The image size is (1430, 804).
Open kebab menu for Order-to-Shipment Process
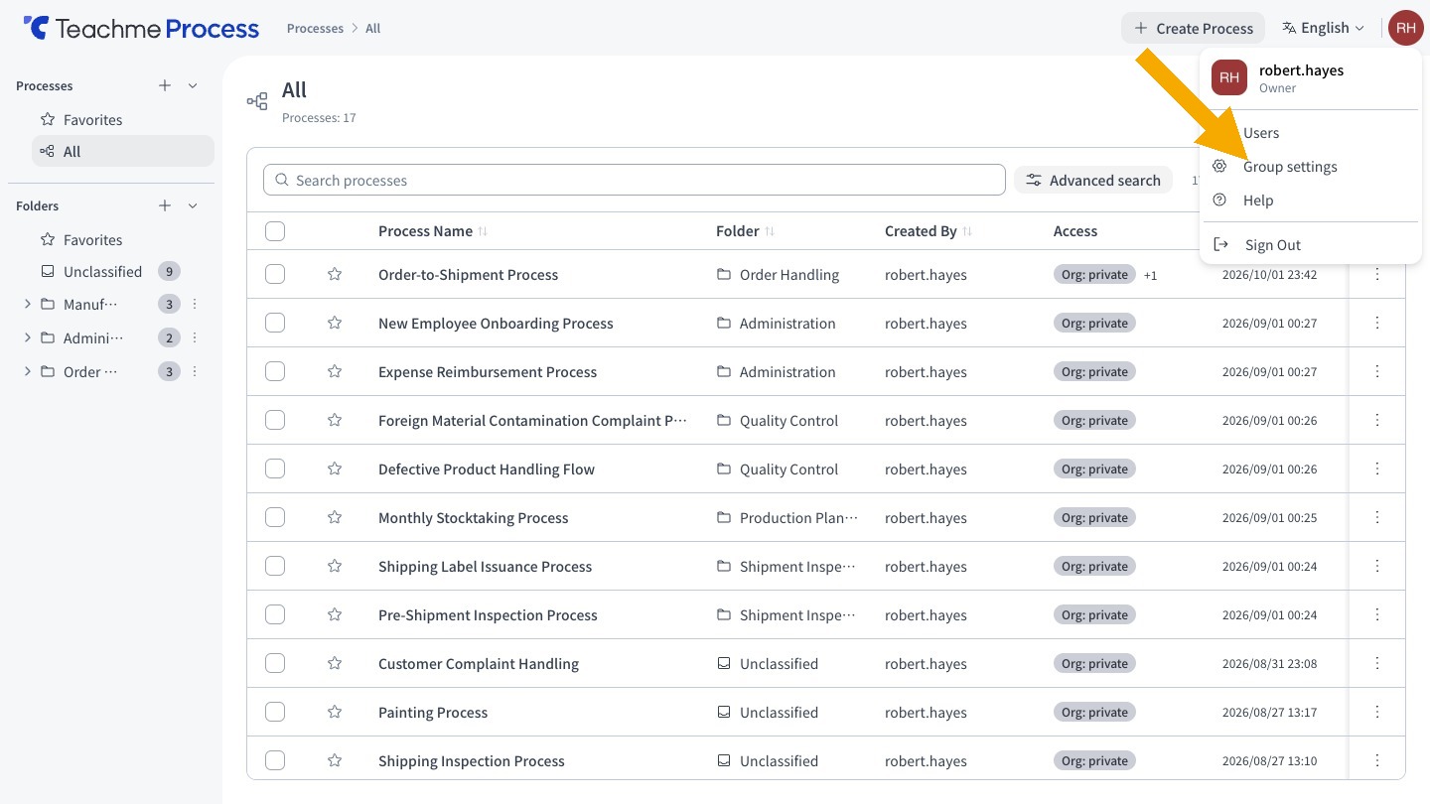point(1377,274)
